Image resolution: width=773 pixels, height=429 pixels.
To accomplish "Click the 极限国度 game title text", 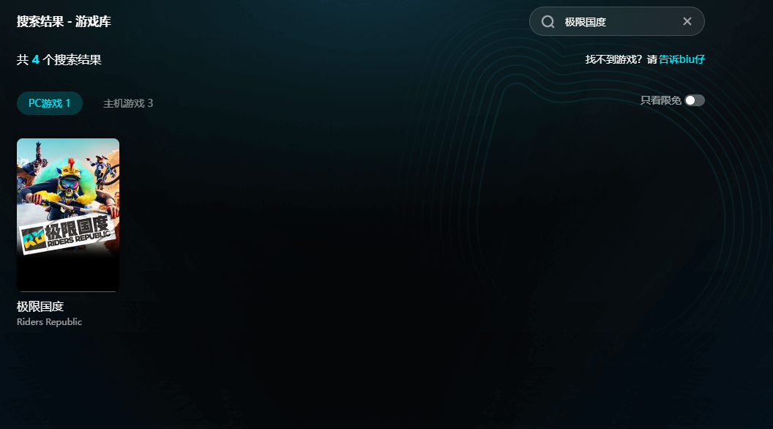I will pyautogui.click(x=40, y=307).
